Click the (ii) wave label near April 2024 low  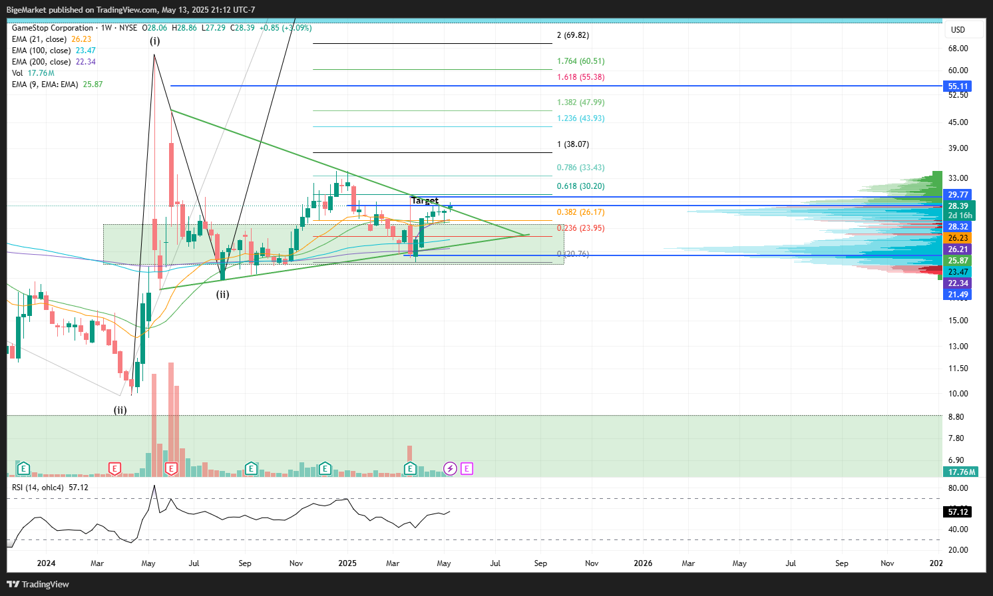point(120,410)
